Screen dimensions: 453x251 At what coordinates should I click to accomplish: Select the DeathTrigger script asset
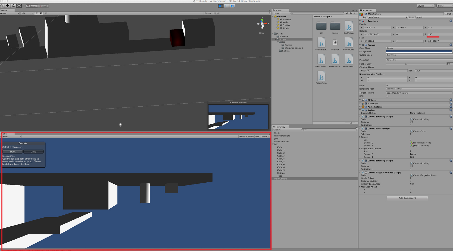[x=349, y=26]
